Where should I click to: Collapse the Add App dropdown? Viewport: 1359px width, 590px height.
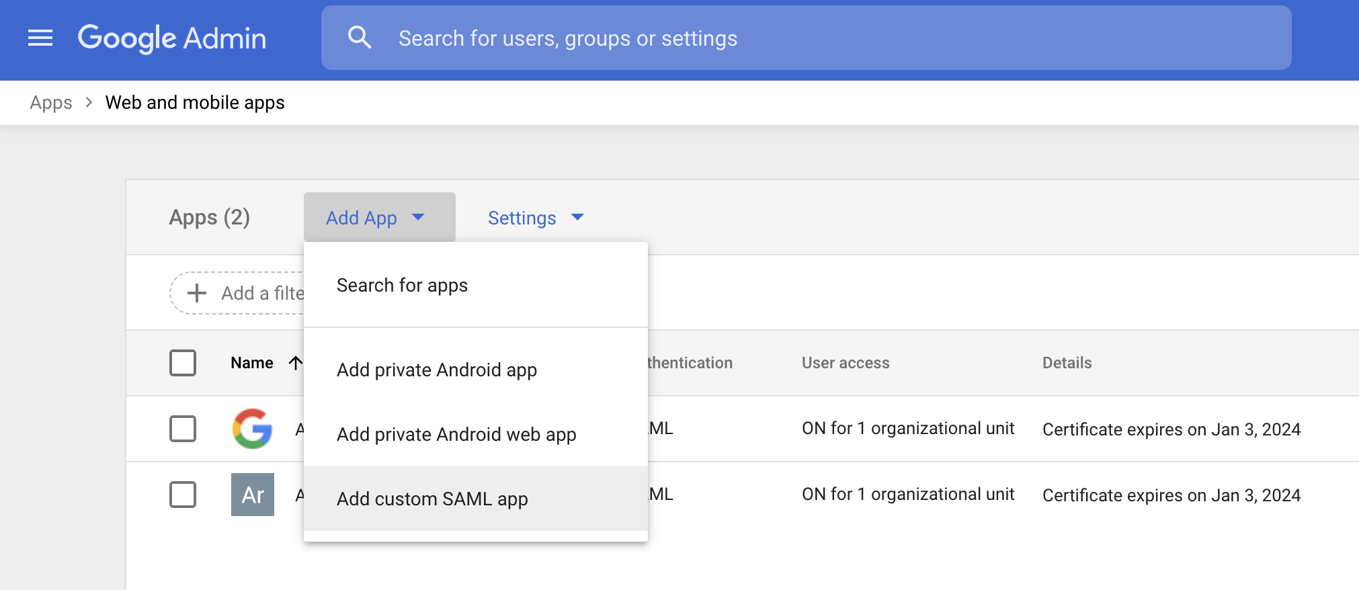(x=379, y=218)
